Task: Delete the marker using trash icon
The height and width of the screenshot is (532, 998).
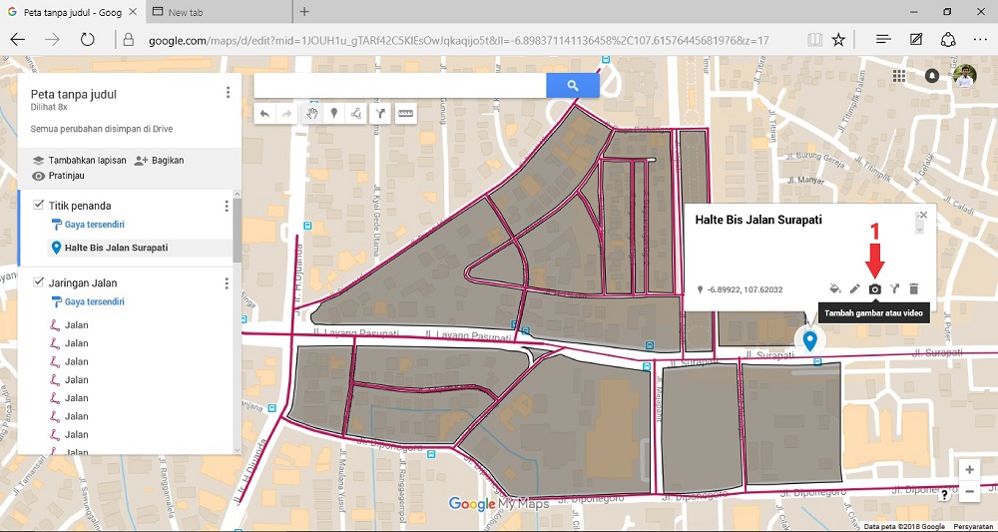Action: pos(913,289)
